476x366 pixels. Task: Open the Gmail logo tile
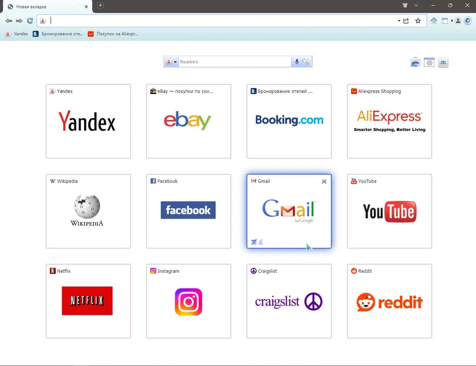(289, 211)
